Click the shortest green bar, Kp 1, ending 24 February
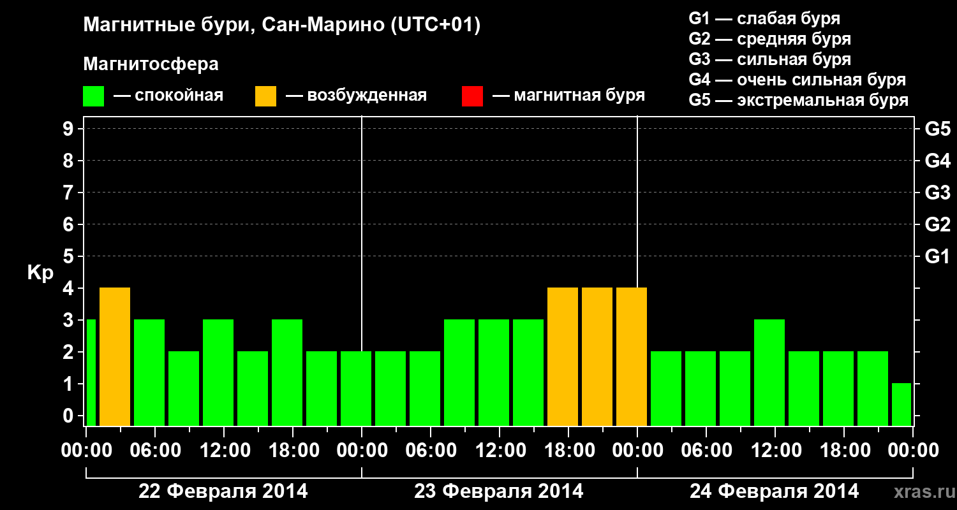 click(x=901, y=404)
